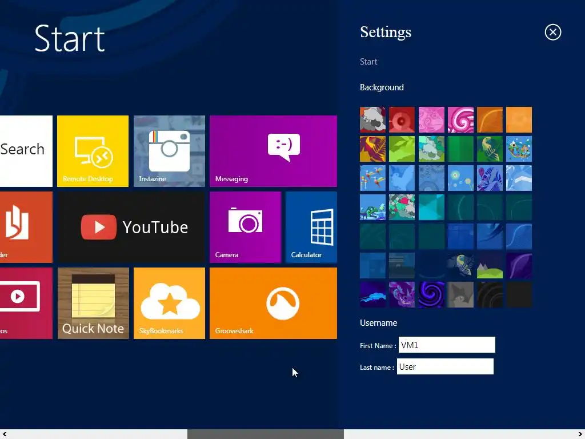Choose the dandelion flowers blue background

[460, 178]
